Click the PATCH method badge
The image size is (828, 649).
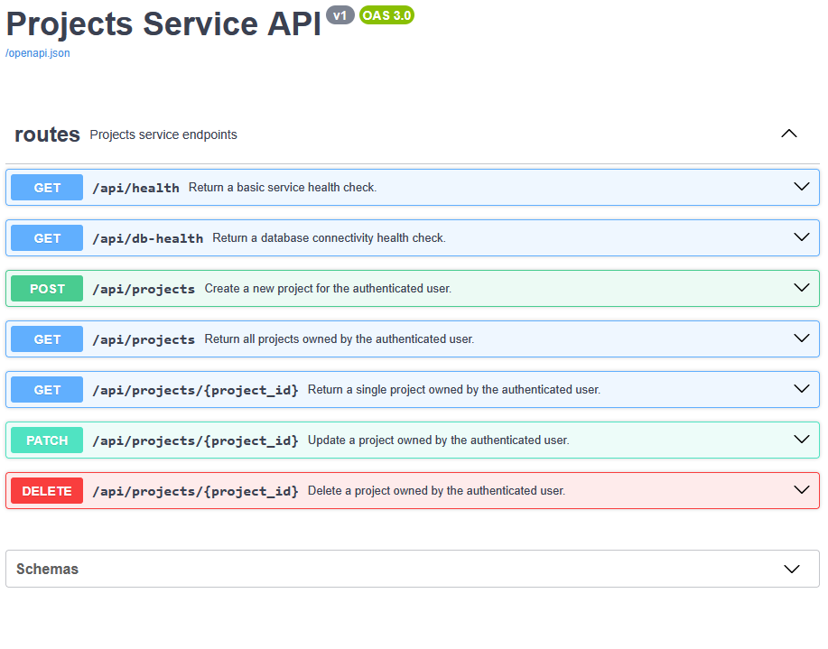pos(47,440)
